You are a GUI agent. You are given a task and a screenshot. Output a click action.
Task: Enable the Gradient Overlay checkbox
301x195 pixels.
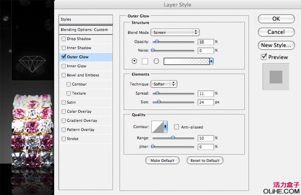coord(64,121)
